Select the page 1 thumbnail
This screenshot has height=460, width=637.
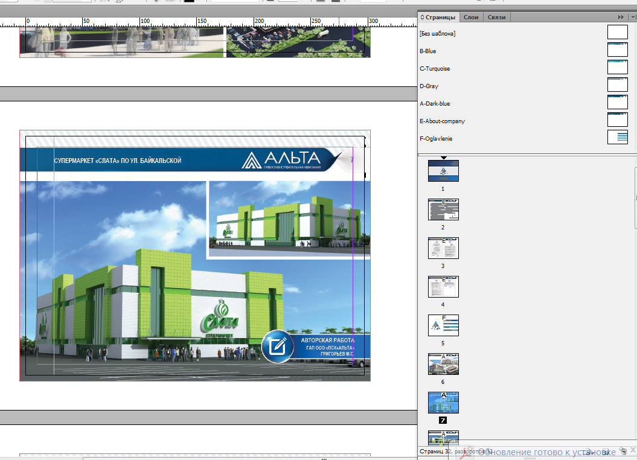[443, 171]
